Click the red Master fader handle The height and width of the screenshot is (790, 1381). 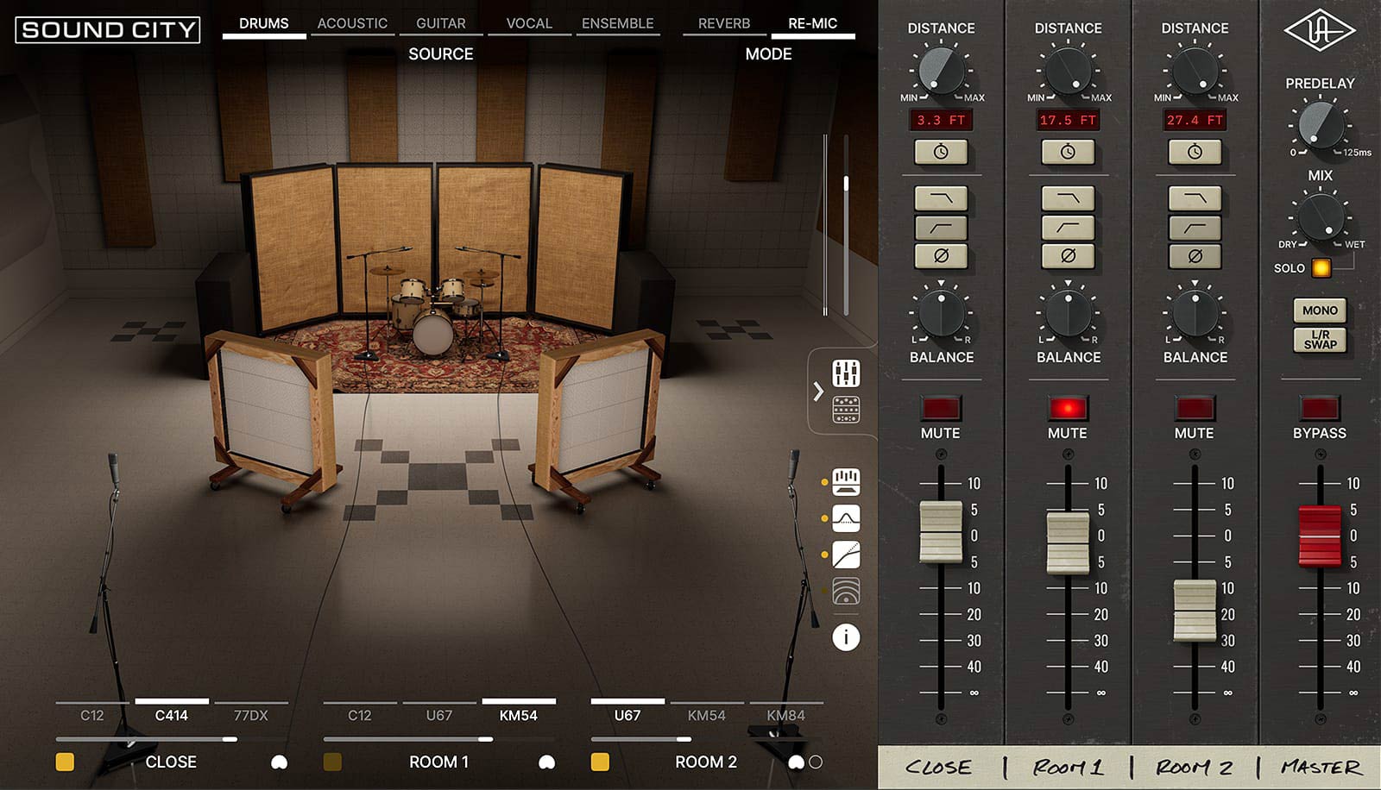[1320, 536]
